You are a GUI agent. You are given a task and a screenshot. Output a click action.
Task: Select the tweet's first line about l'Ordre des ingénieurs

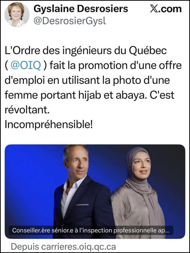[86, 51]
